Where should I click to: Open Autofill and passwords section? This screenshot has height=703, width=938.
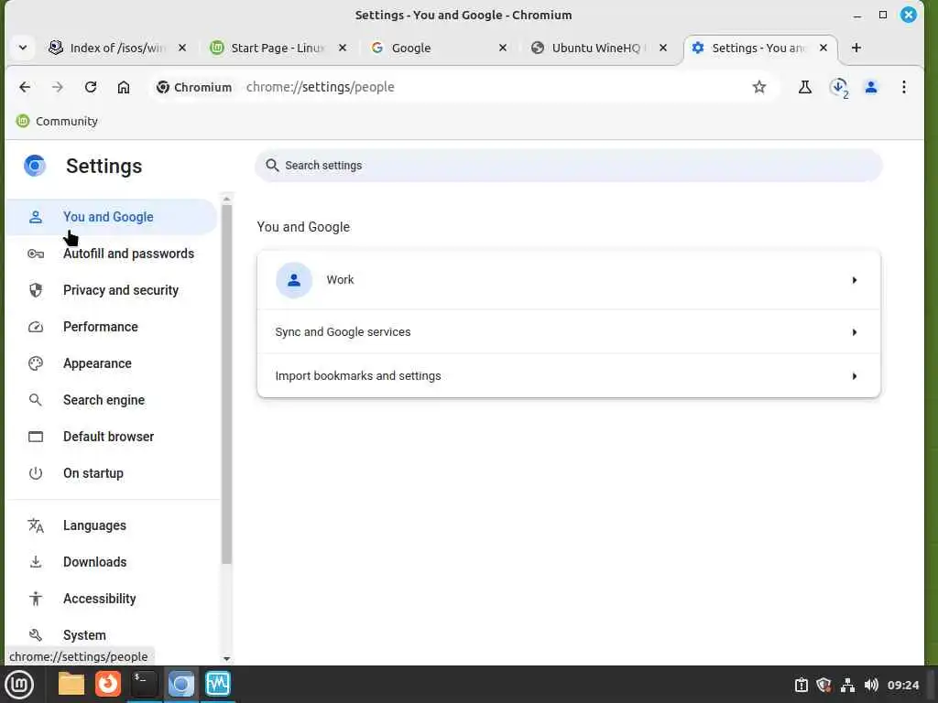point(111,254)
